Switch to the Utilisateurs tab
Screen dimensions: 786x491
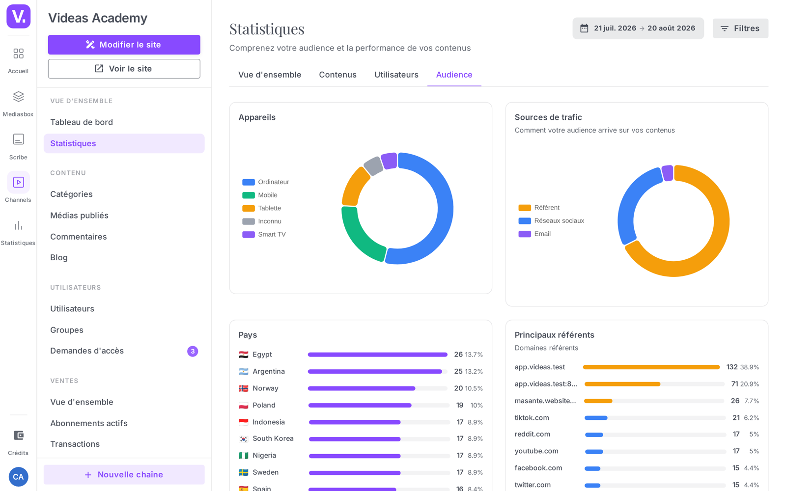[x=396, y=75]
